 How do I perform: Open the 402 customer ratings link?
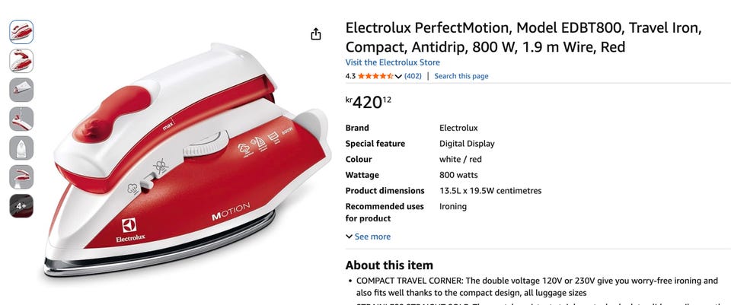(x=413, y=76)
